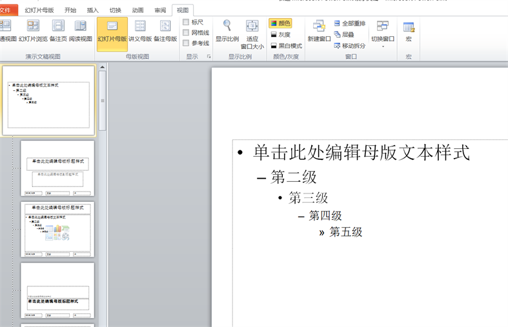Select Grayscale (灰度) color mode

point(280,35)
